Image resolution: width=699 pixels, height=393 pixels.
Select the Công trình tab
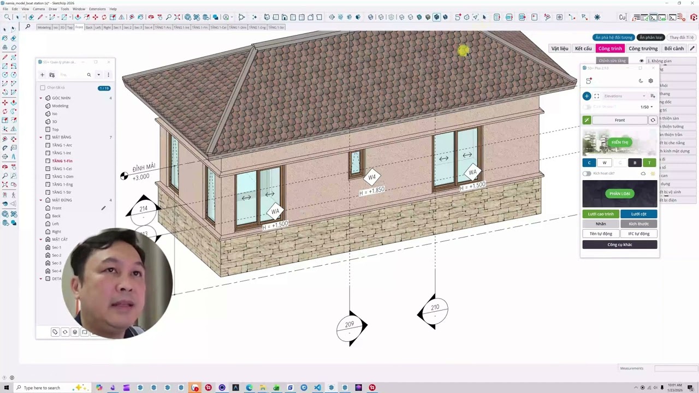point(610,49)
